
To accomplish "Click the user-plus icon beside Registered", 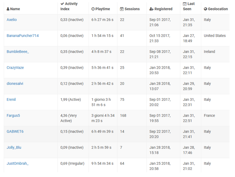I will (151, 9).
